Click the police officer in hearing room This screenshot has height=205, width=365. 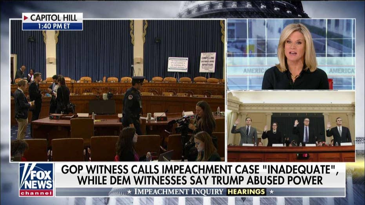[x=133, y=104]
